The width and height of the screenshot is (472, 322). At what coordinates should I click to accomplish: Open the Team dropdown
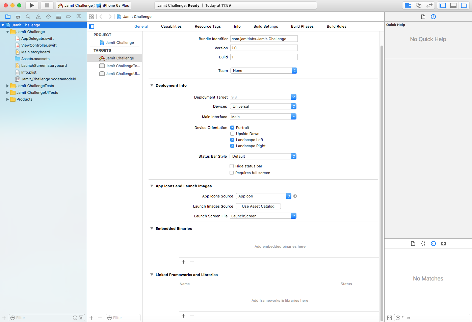coord(263,71)
